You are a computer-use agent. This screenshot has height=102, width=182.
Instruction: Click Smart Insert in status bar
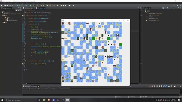coord(132,97)
